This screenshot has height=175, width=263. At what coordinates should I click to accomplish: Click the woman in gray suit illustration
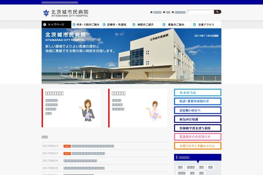click(x=87, y=110)
